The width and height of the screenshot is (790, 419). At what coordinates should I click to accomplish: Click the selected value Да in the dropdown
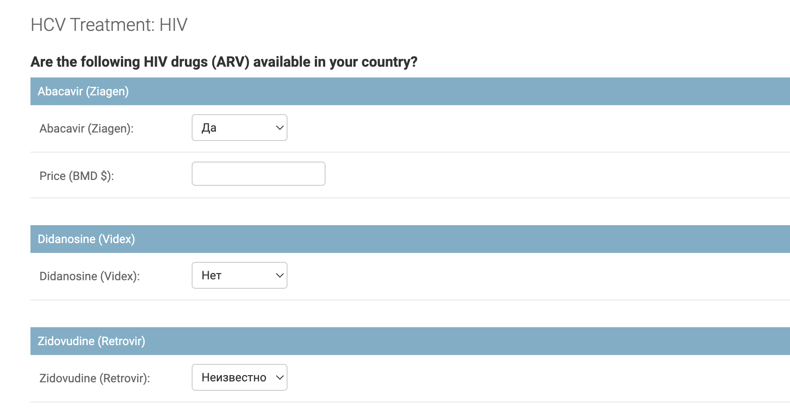coord(209,128)
